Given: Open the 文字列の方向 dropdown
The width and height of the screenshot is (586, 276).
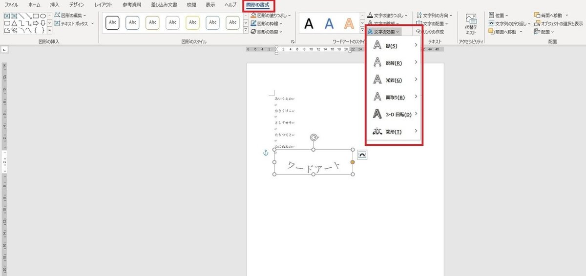Looking at the screenshot, I should pos(434,16).
